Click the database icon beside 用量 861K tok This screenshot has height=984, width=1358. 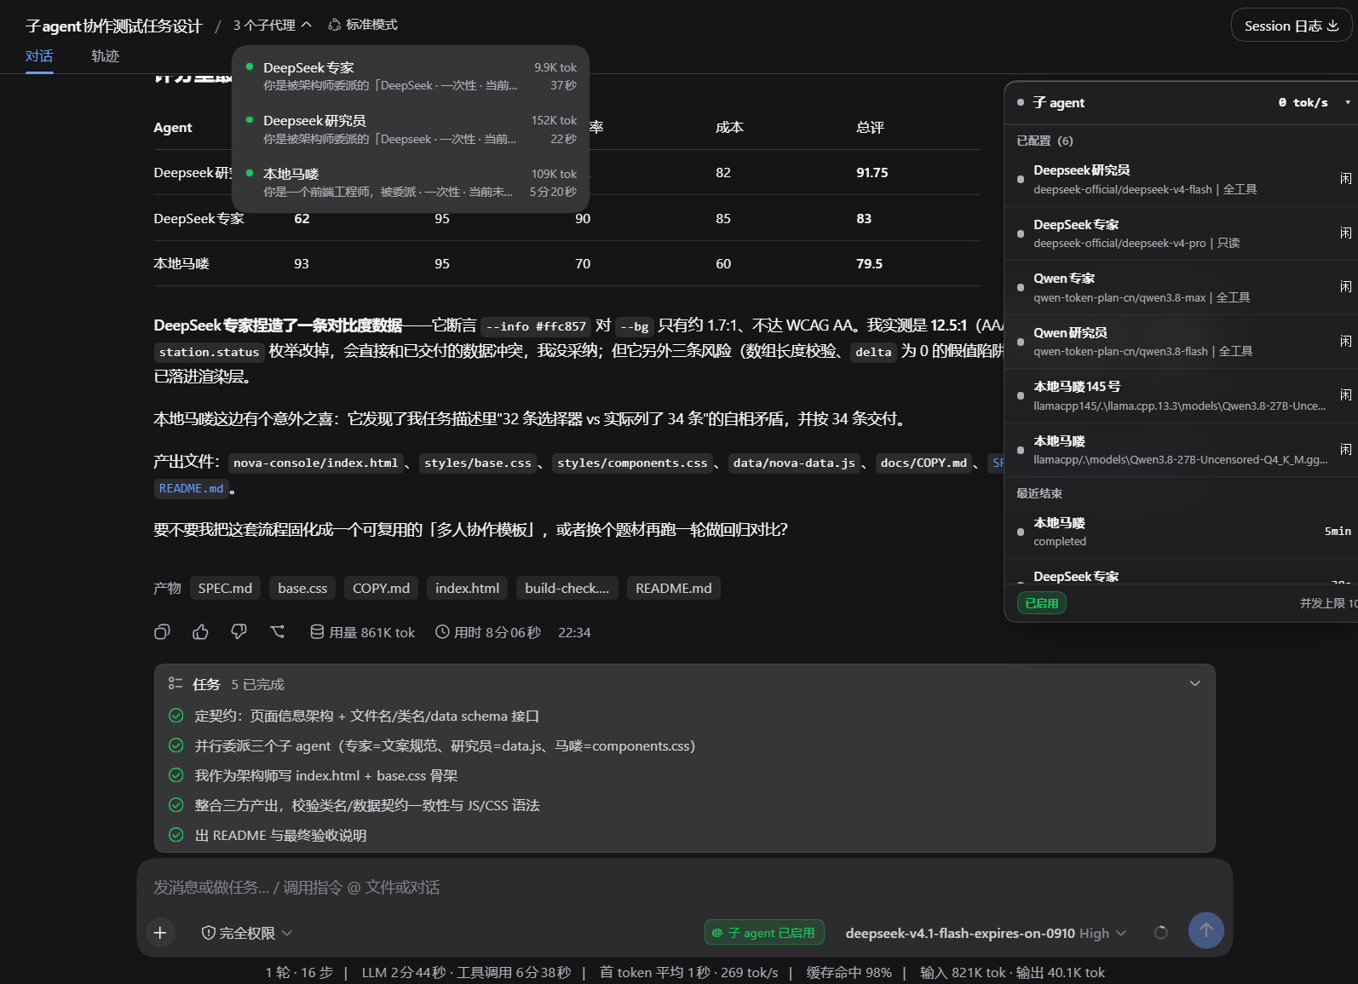[317, 632]
